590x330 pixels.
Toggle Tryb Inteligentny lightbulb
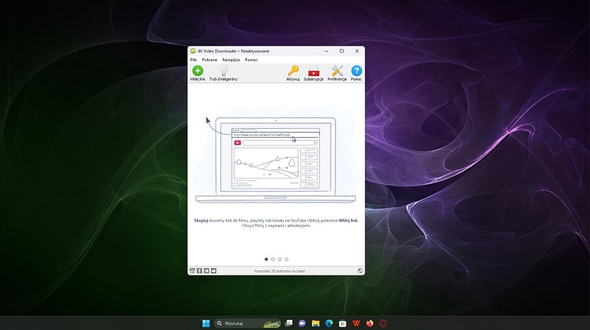(x=223, y=73)
